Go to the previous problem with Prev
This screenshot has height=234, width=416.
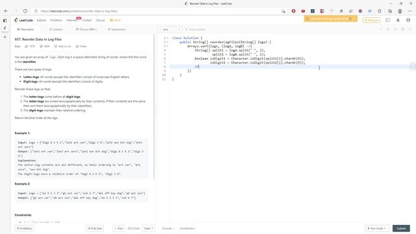118,228
